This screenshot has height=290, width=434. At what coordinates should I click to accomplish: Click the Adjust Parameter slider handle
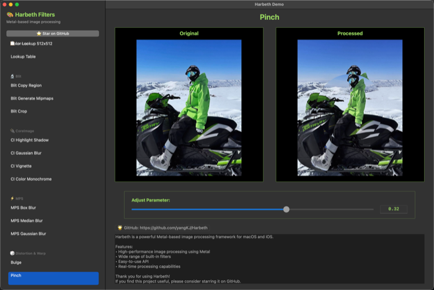coord(286,209)
